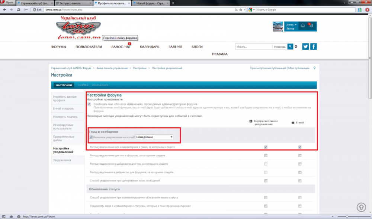The height and width of the screenshot is (219, 372).
Task: Toggle admin changes notification checkbox
Action: point(89,104)
